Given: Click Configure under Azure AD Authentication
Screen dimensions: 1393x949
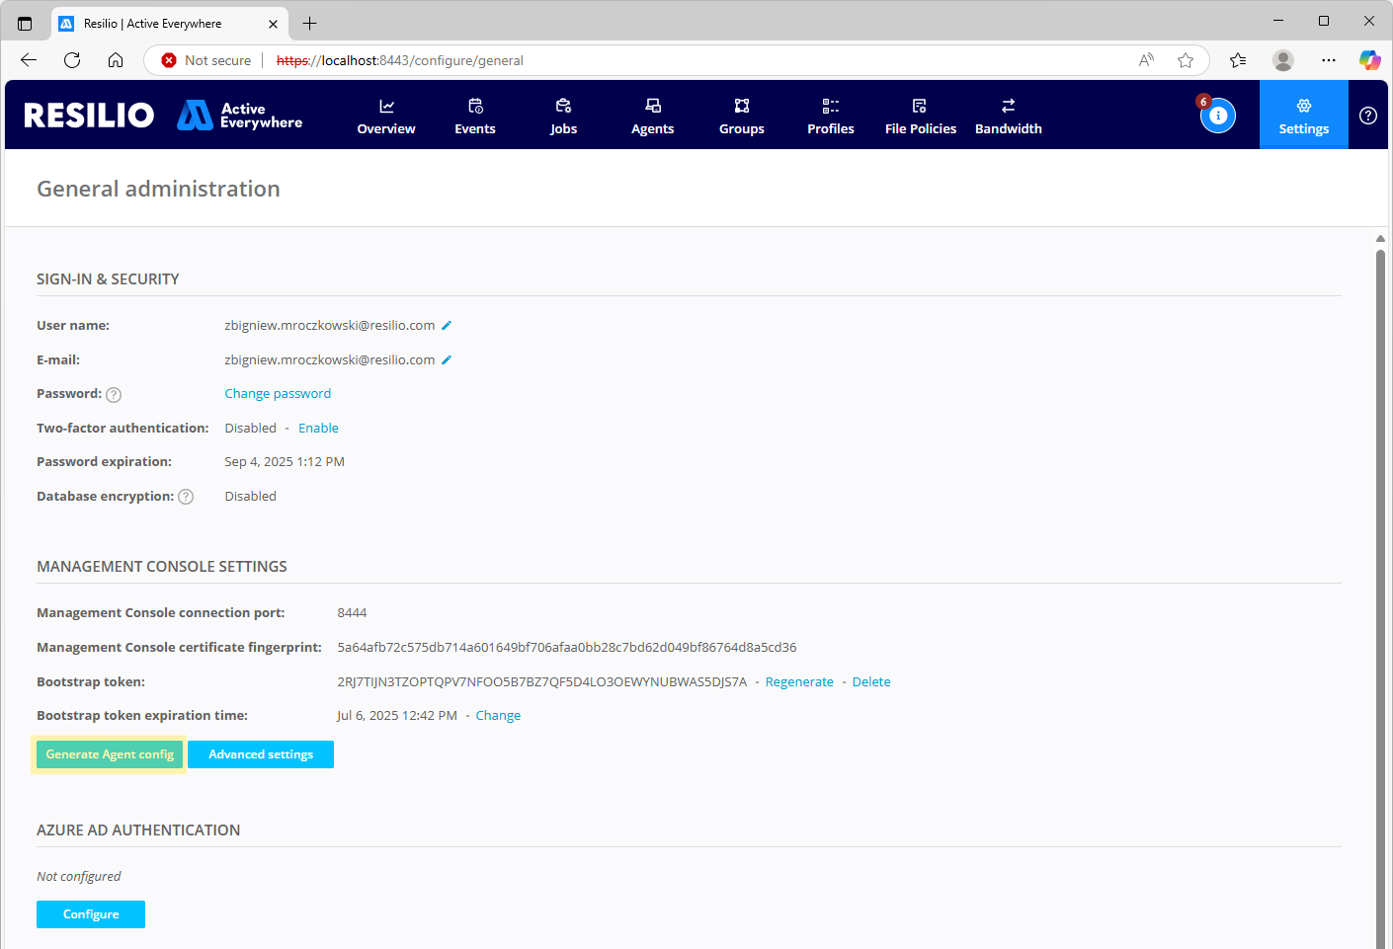Looking at the screenshot, I should click(91, 914).
